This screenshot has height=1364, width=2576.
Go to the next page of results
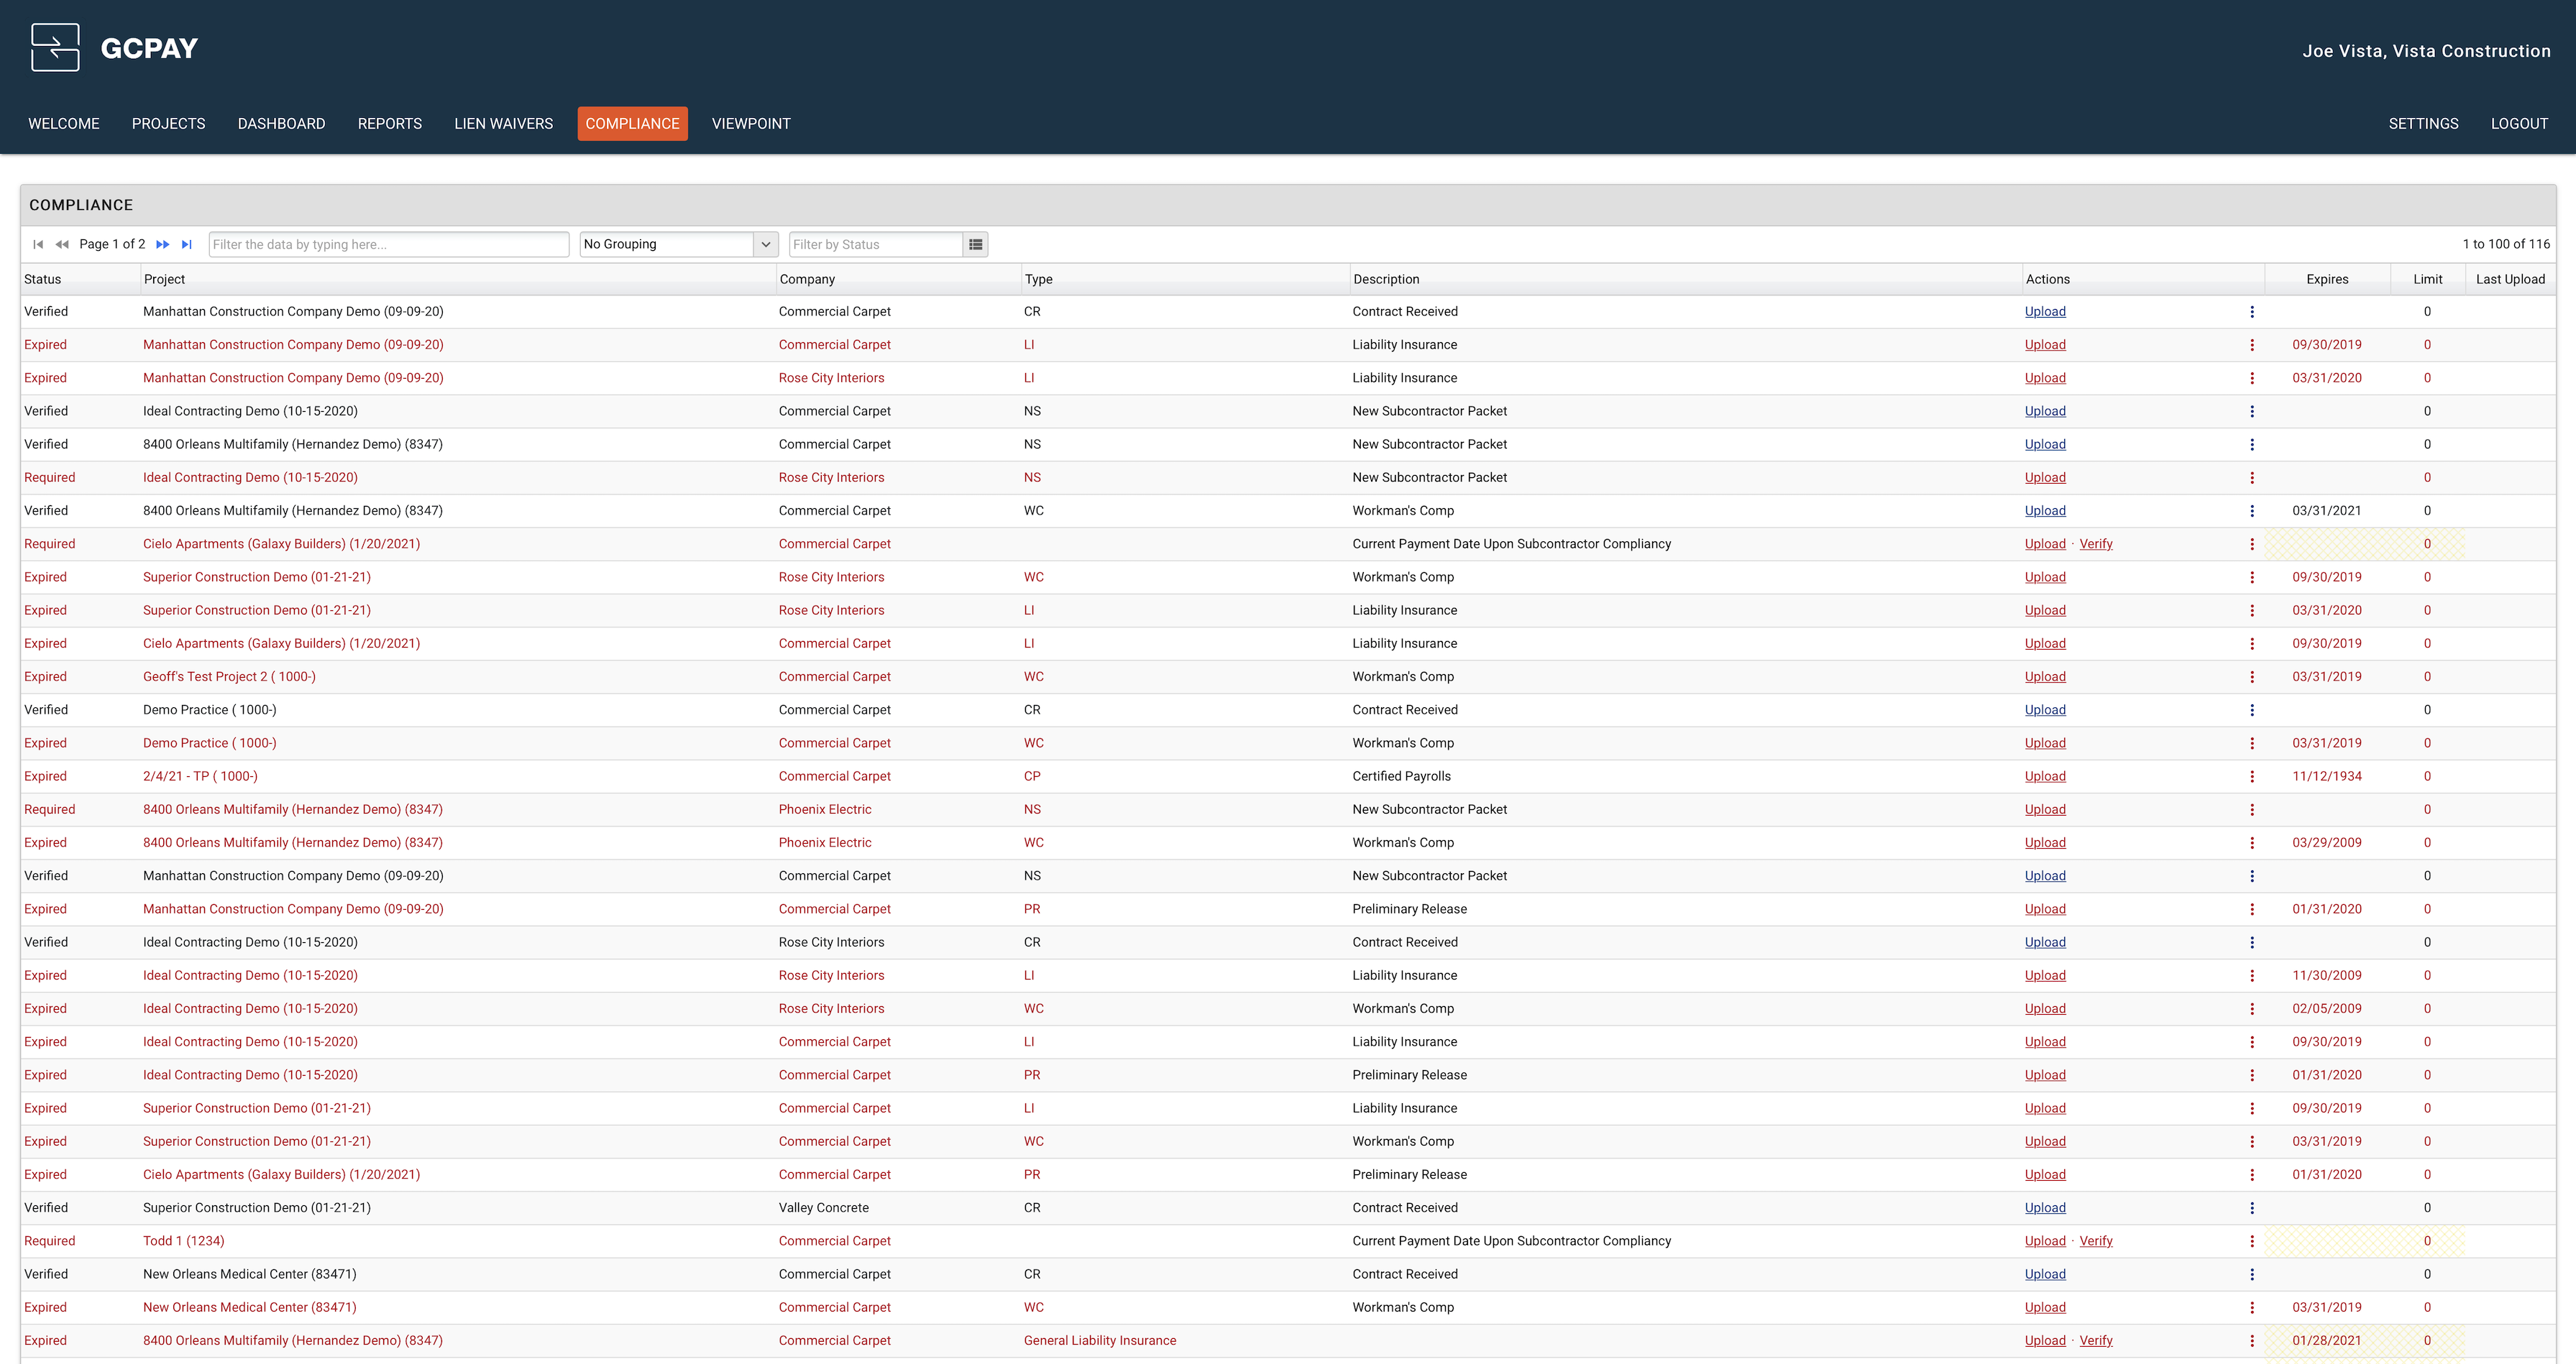click(163, 245)
